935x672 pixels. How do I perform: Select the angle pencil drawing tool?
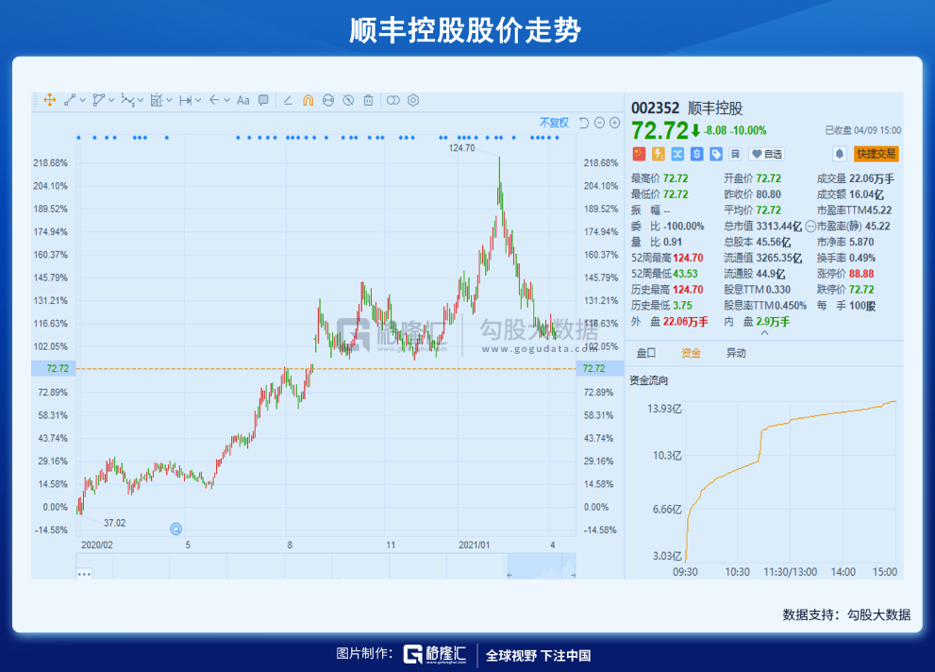tap(288, 100)
